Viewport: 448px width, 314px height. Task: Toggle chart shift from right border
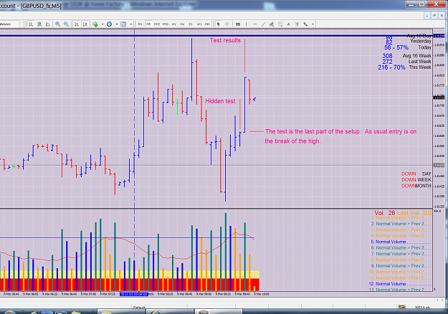pyautogui.click(x=85, y=24)
